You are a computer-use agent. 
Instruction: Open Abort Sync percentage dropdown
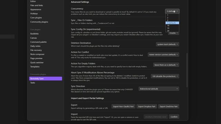[x=165, y=76]
